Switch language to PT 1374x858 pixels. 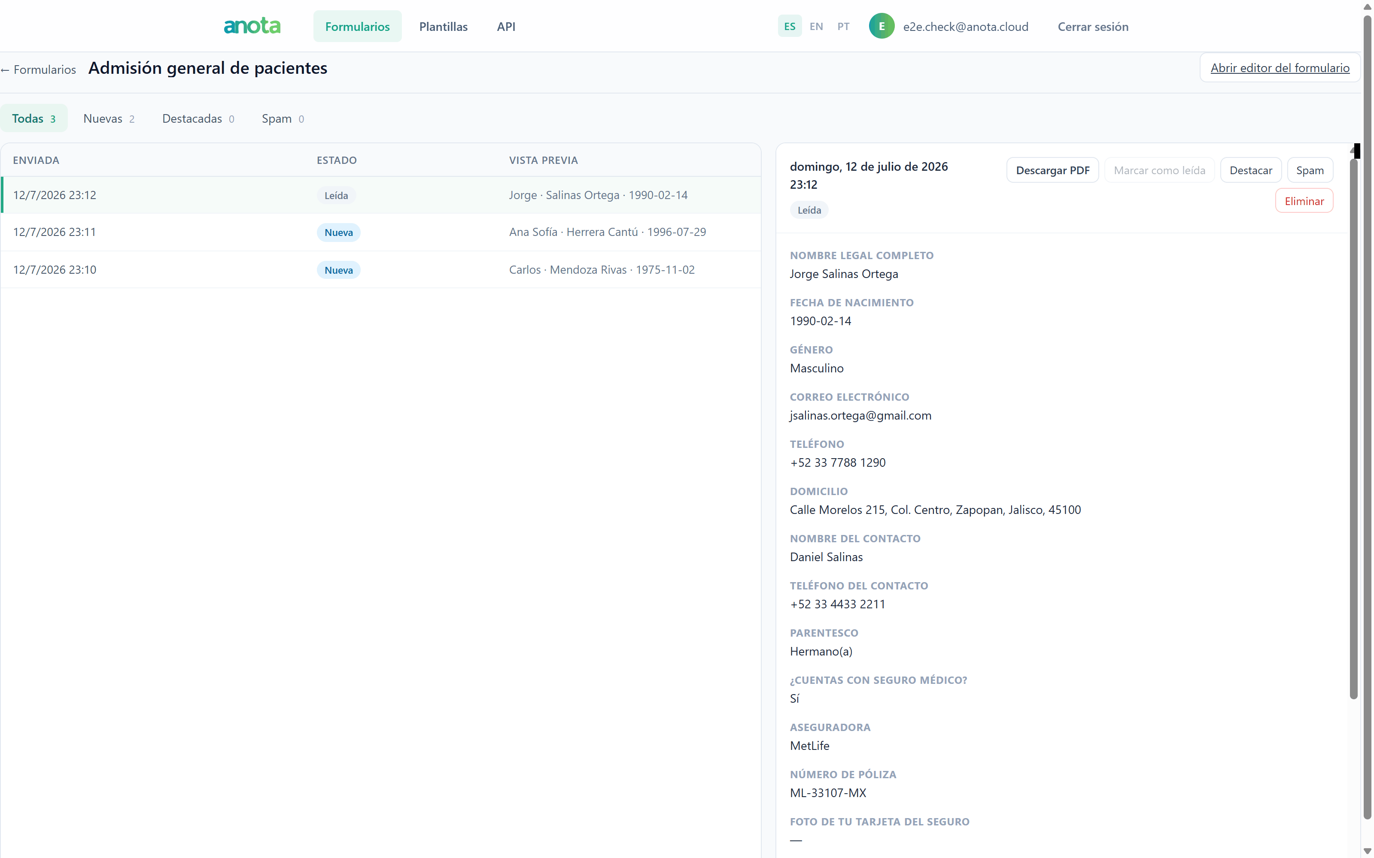coord(843,26)
